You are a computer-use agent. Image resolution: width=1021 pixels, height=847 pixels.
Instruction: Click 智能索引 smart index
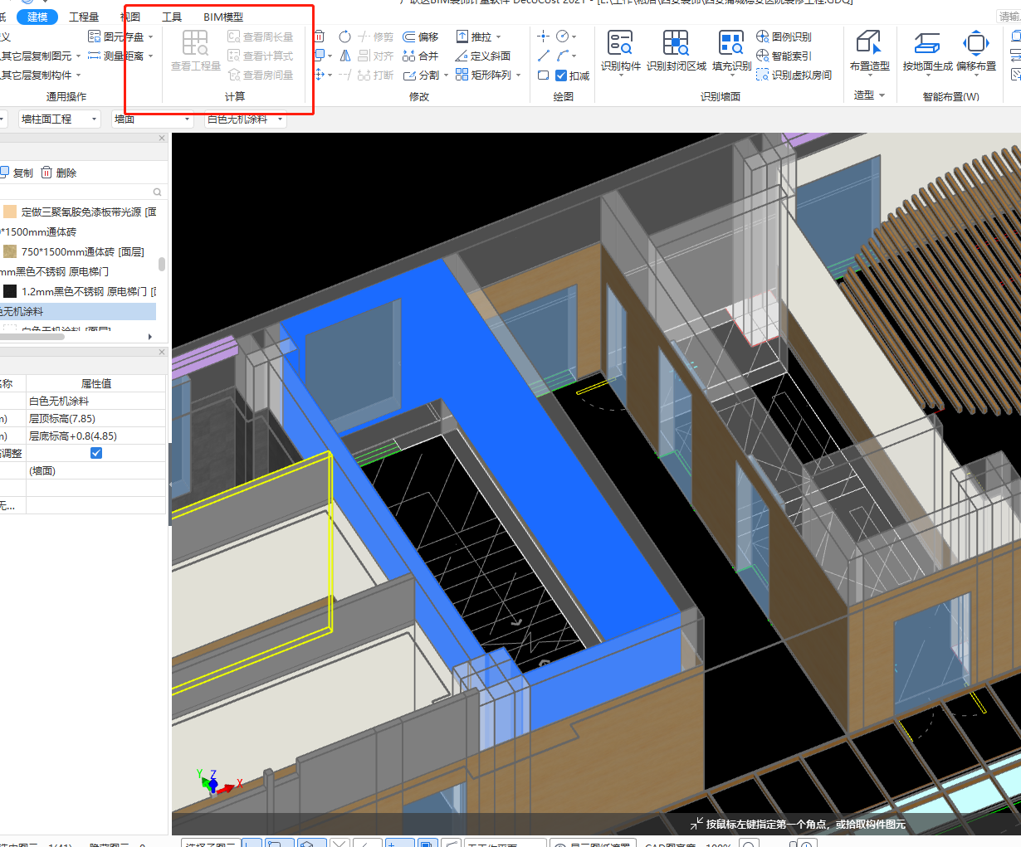[784, 56]
